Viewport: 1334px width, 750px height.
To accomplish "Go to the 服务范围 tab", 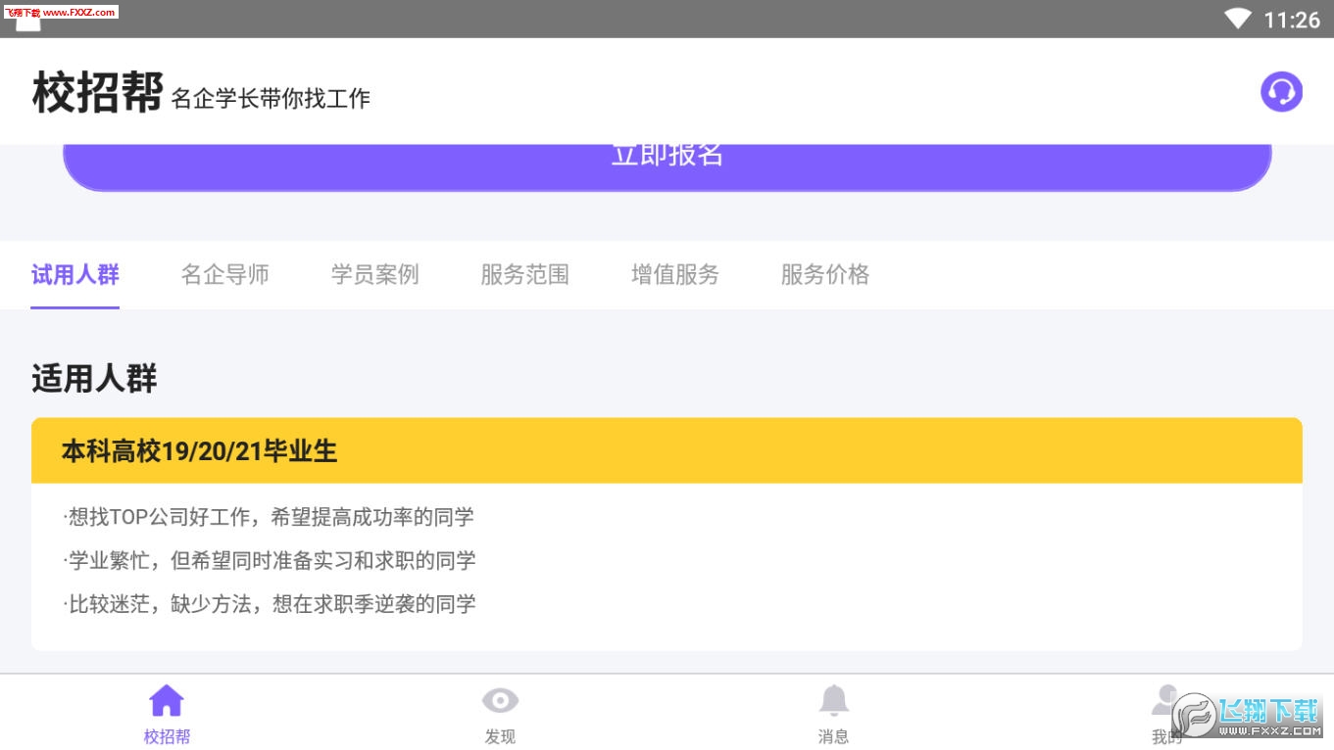I will pos(524,275).
